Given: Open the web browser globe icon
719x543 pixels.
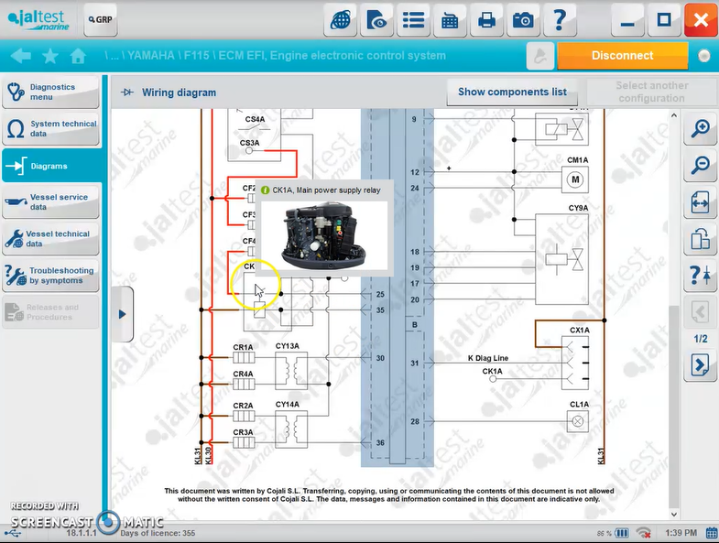Looking at the screenshot, I should (x=341, y=20).
